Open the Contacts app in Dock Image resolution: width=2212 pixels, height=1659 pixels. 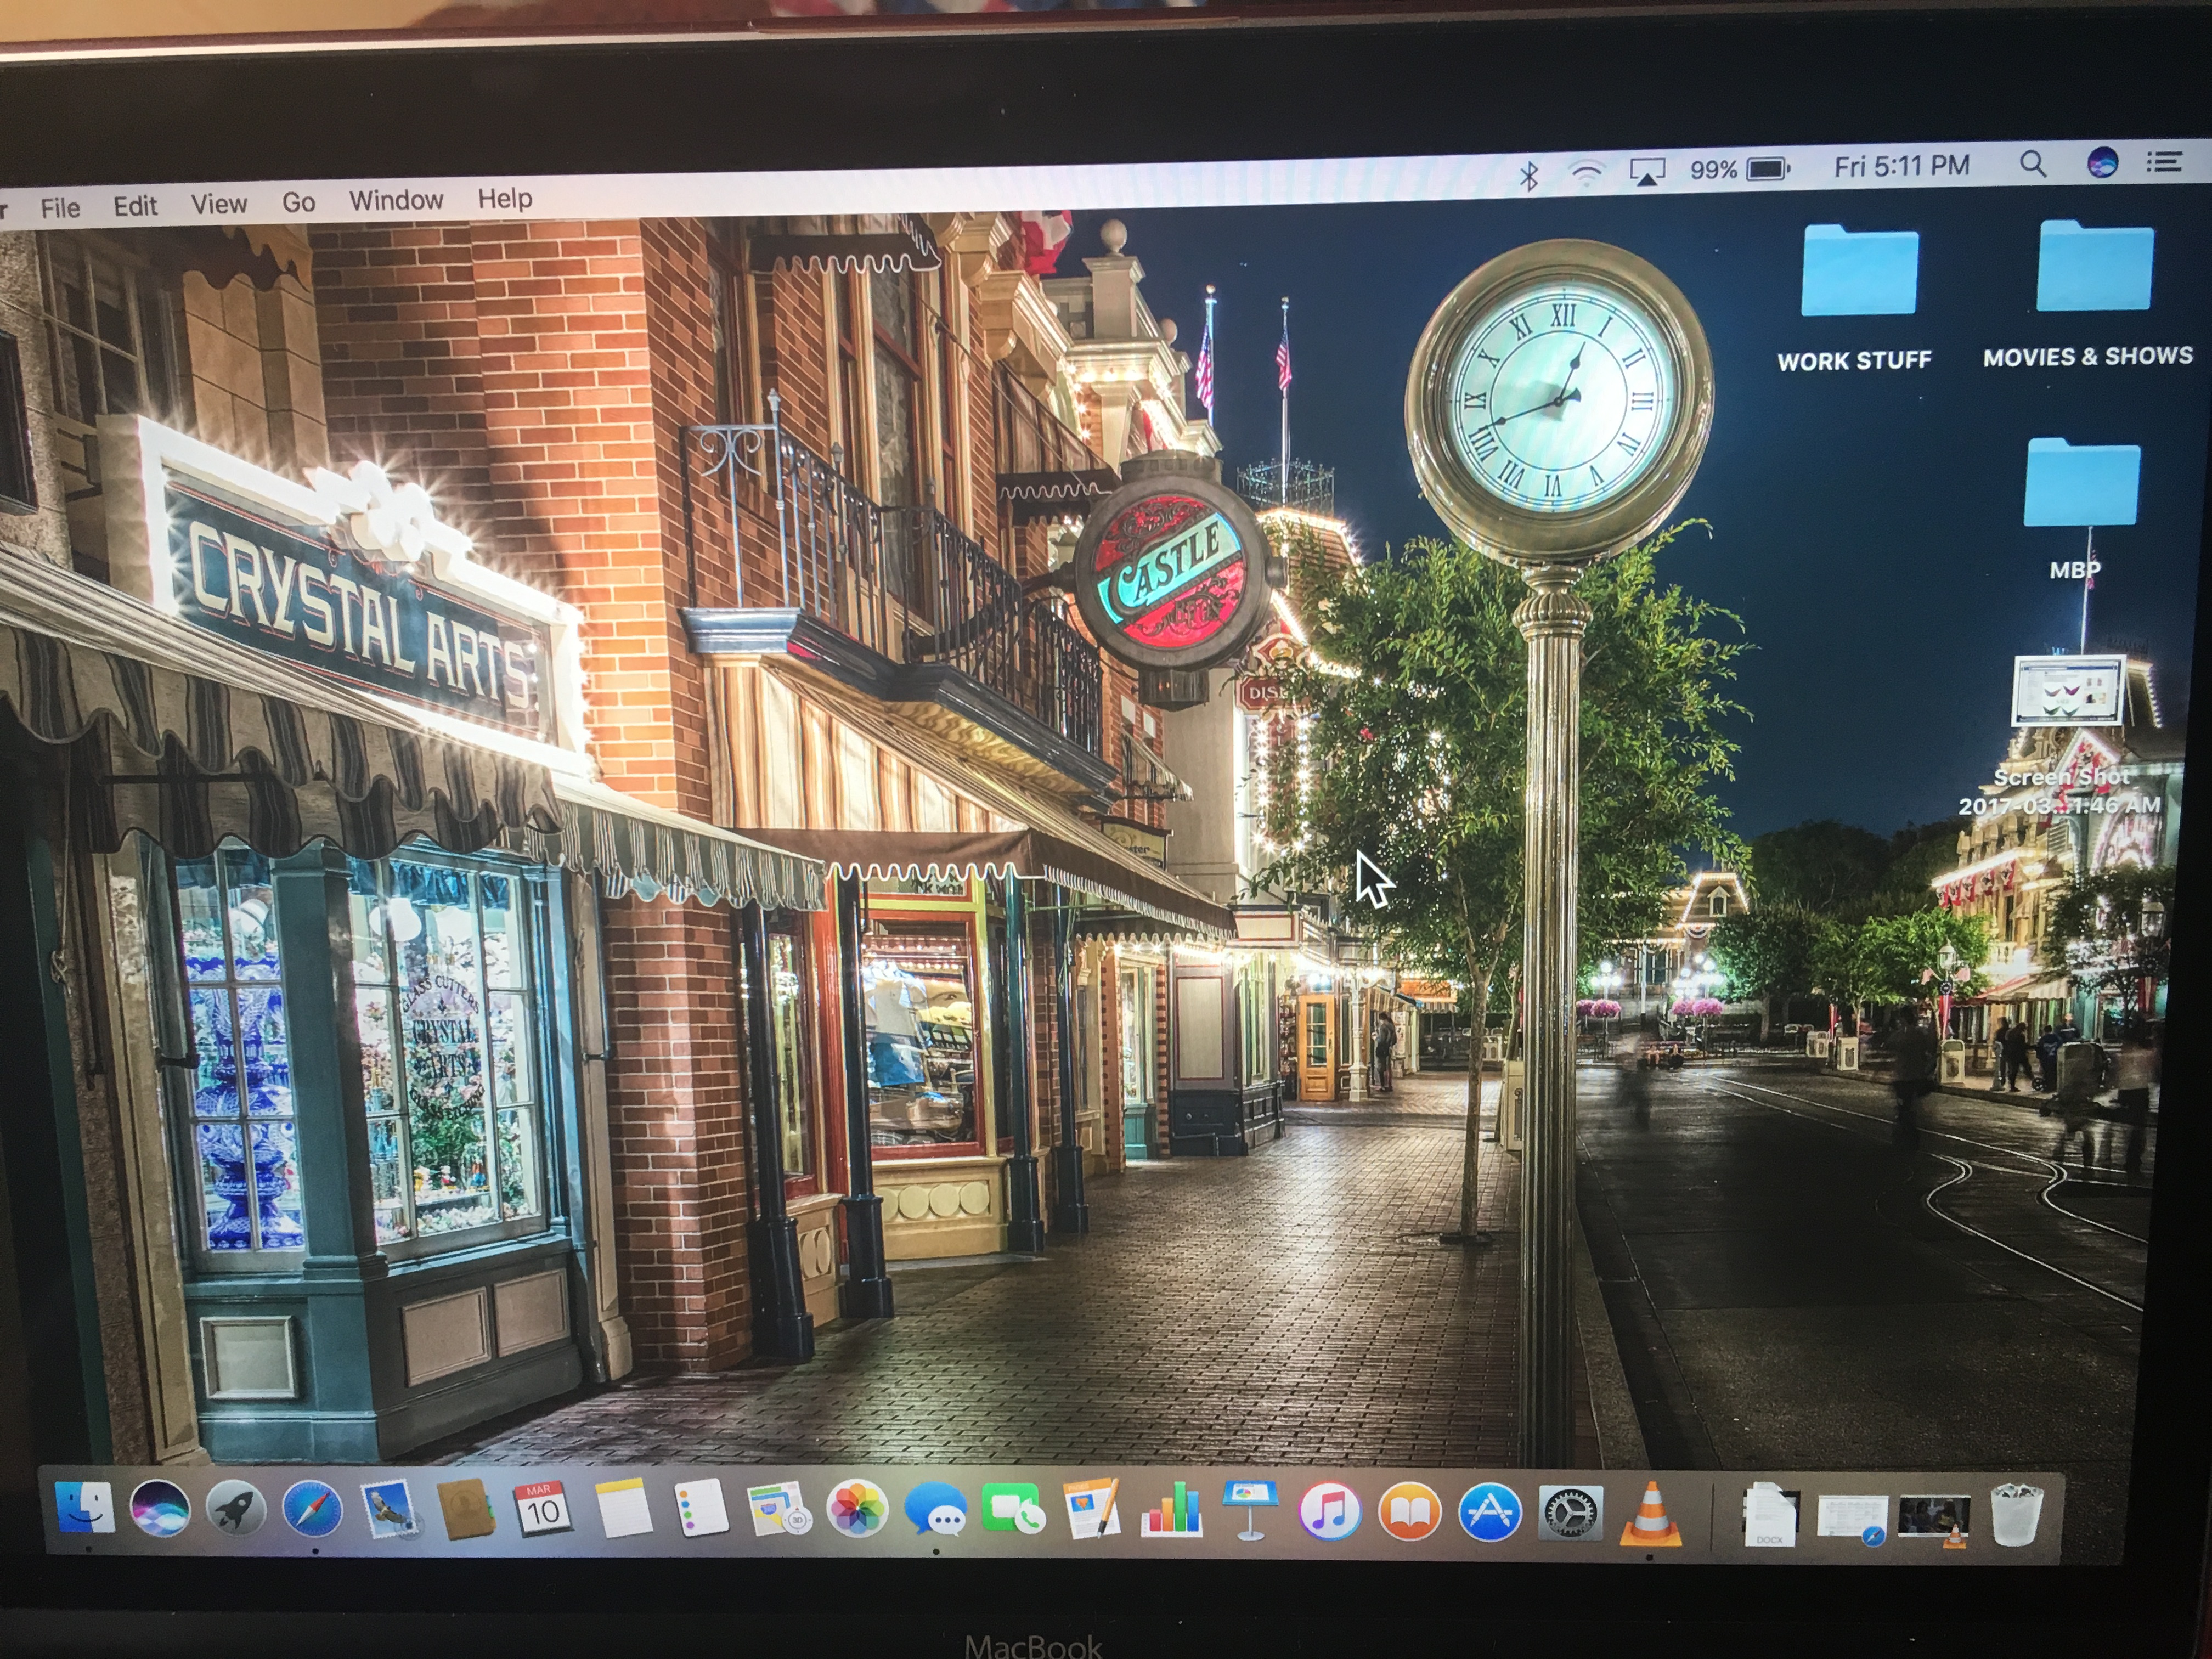click(x=466, y=1508)
